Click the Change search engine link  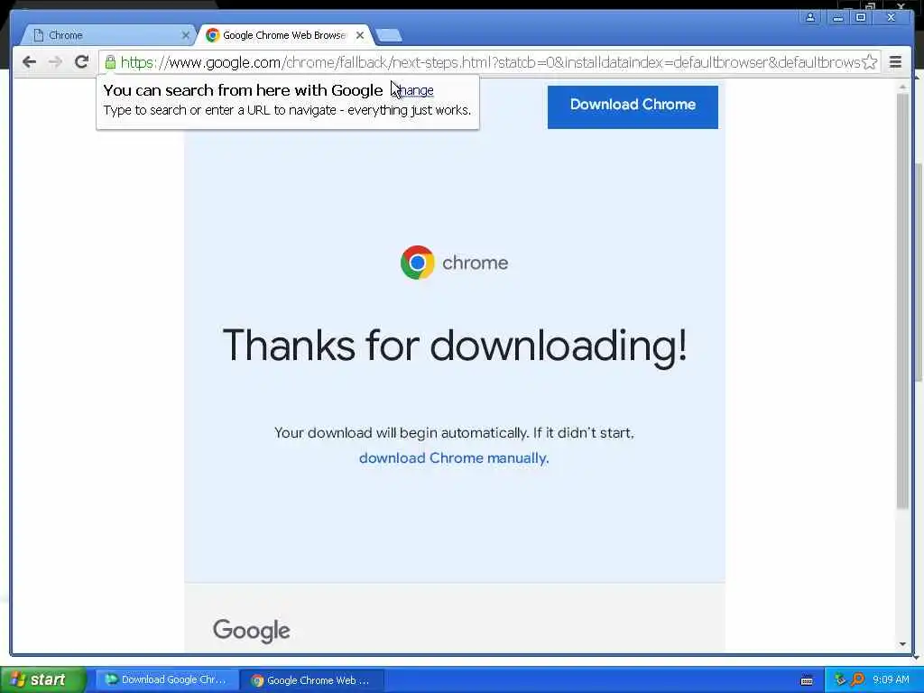tap(412, 91)
